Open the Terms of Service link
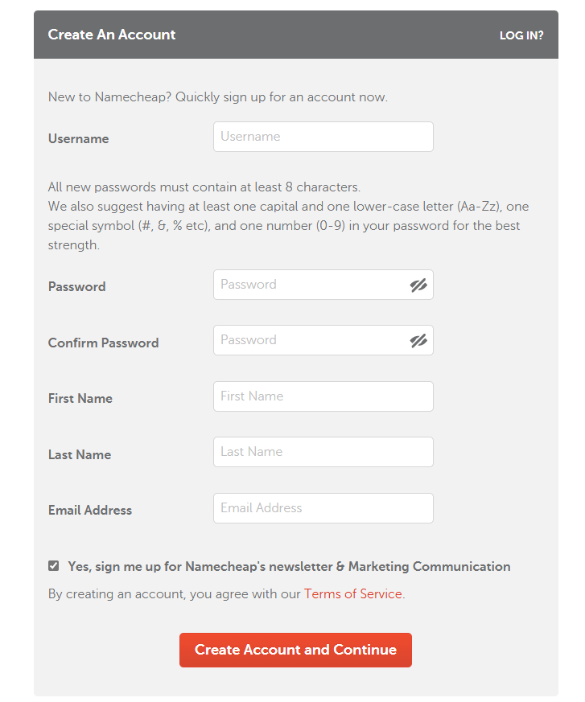 [352, 594]
